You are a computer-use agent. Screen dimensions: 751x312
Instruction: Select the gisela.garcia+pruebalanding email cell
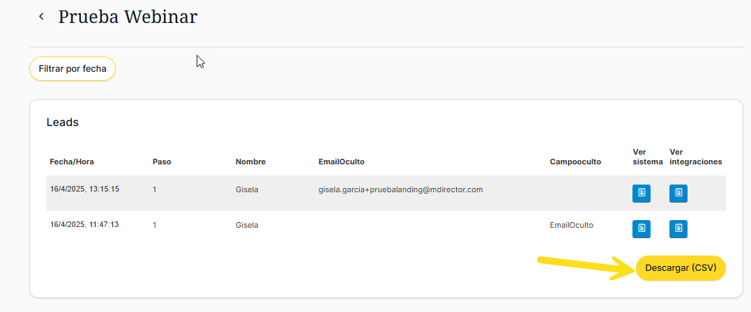(x=401, y=189)
